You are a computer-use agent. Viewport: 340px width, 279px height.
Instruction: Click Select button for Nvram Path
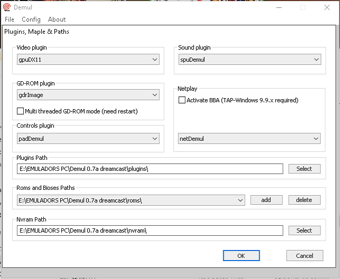[x=304, y=230]
